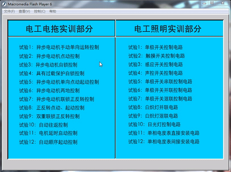The height and width of the screenshot is (172, 231).
Task: Launch 试验11: 单相电度表直接安装电路
Action: pyautogui.click(x=164, y=133)
